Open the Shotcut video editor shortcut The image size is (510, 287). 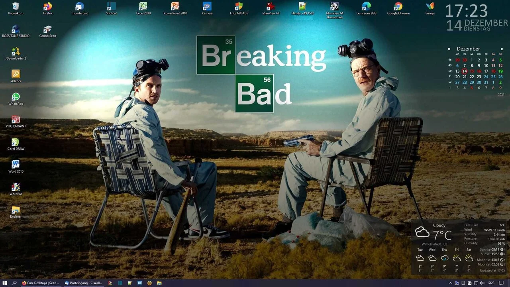[111, 7]
